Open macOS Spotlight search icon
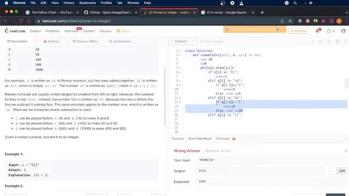Screen dimensions: 349x196 295,3
